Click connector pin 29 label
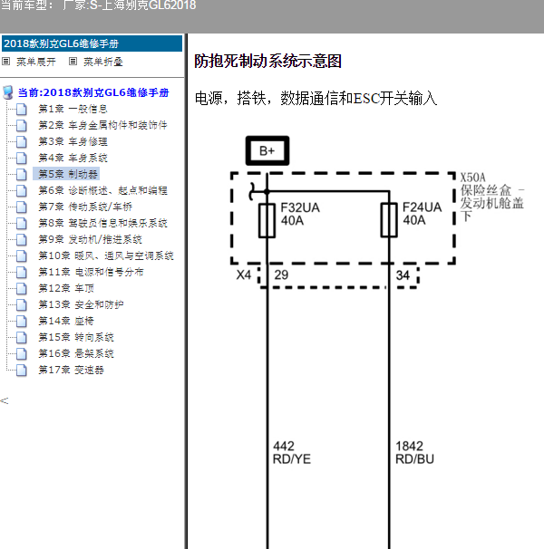The height and width of the screenshot is (549, 544). pos(281,274)
